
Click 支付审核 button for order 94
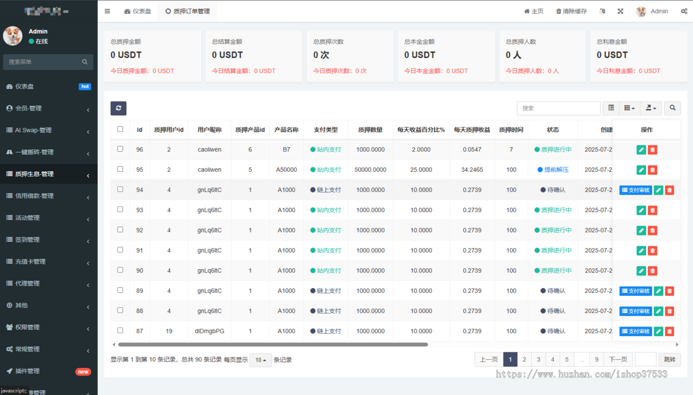[x=635, y=190]
